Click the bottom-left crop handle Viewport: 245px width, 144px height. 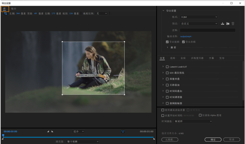tap(62, 95)
